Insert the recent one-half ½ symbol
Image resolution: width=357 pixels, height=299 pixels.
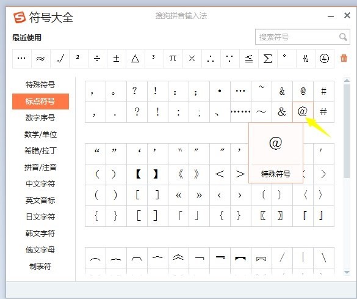click(x=306, y=59)
